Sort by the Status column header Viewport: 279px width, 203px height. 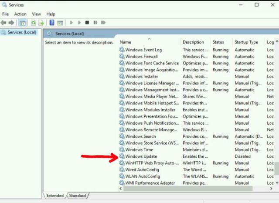tap(218, 42)
